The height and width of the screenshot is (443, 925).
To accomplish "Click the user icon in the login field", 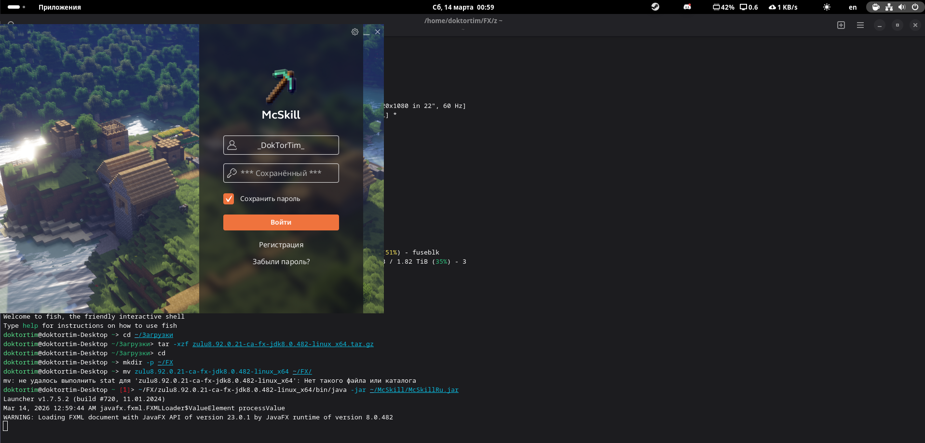I will (232, 145).
